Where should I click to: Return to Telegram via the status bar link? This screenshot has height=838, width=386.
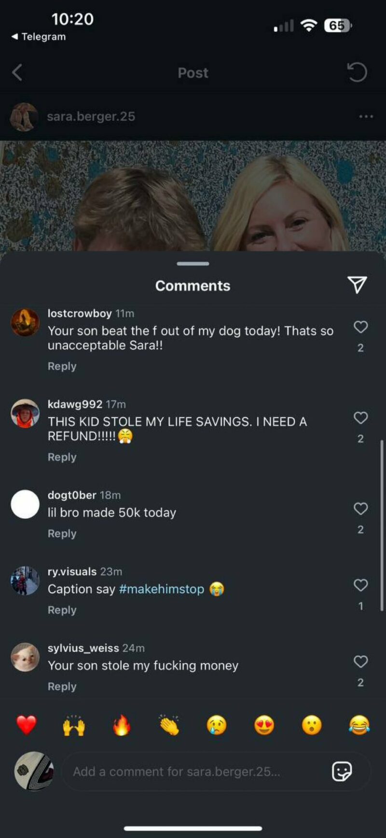point(39,37)
